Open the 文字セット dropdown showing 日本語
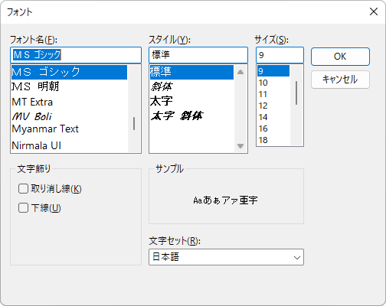Image resolution: width=386 pixels, height=306 pixels. [x=226, y=257]
